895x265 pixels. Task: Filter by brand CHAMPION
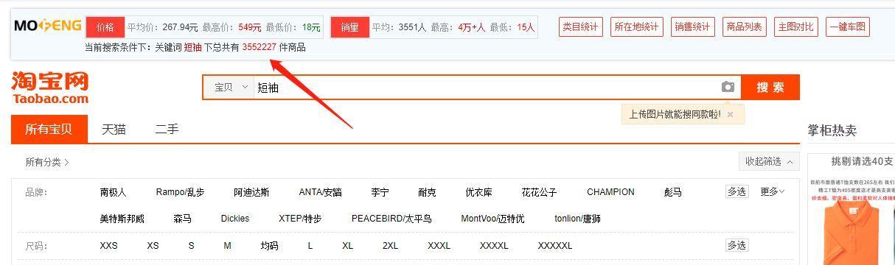pos(610,192)
